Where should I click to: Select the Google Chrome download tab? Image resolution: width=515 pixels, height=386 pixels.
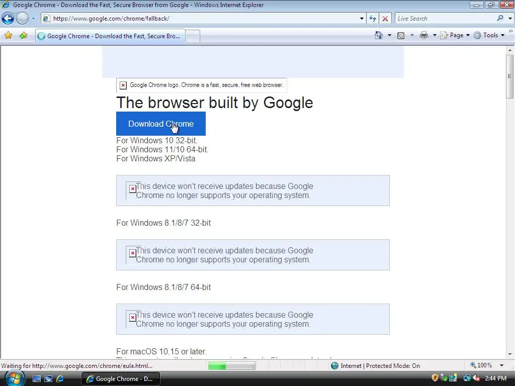[x=110, y=36]
